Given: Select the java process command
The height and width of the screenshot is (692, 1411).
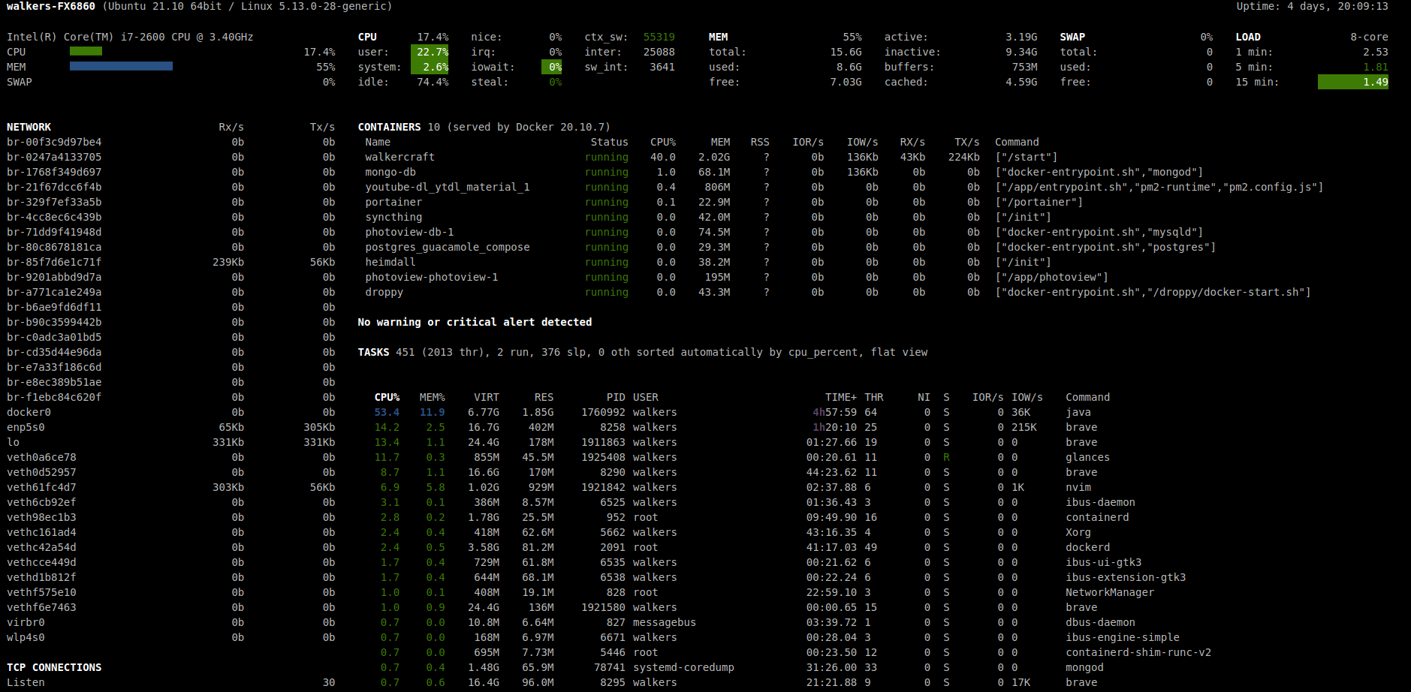Looking at the screenshot, I should point(1078,412).
